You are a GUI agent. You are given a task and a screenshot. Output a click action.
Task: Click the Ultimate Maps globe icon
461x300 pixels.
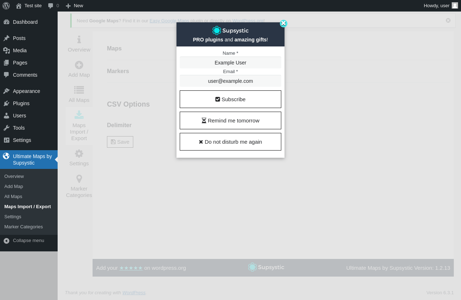coord(6,156)
